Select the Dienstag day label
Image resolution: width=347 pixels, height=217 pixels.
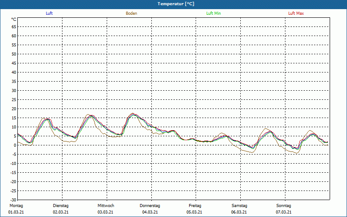coord(61,206)
